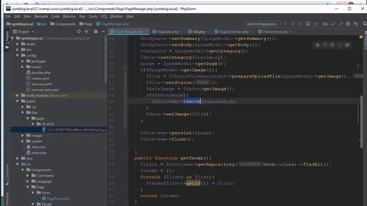Screen dimensions: 367x206
Task: Click the editor vertical scrollbar thumb
Action: [361, 121]
